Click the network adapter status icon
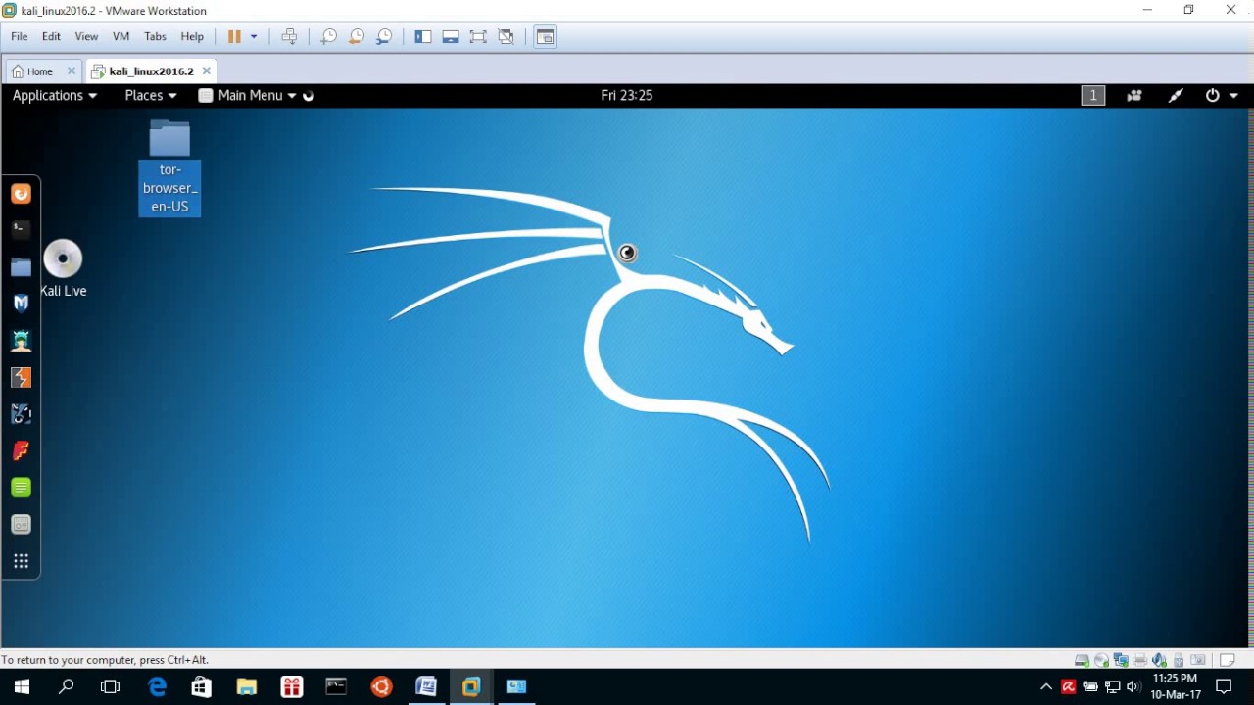The image size is (1254, 705). point(1121,660)
